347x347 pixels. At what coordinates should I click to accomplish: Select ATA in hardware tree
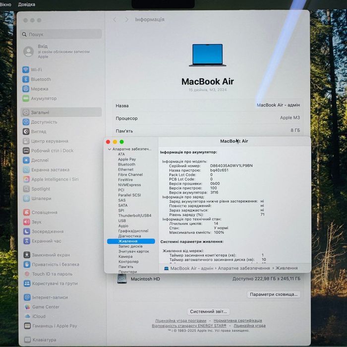pos(121,154)
